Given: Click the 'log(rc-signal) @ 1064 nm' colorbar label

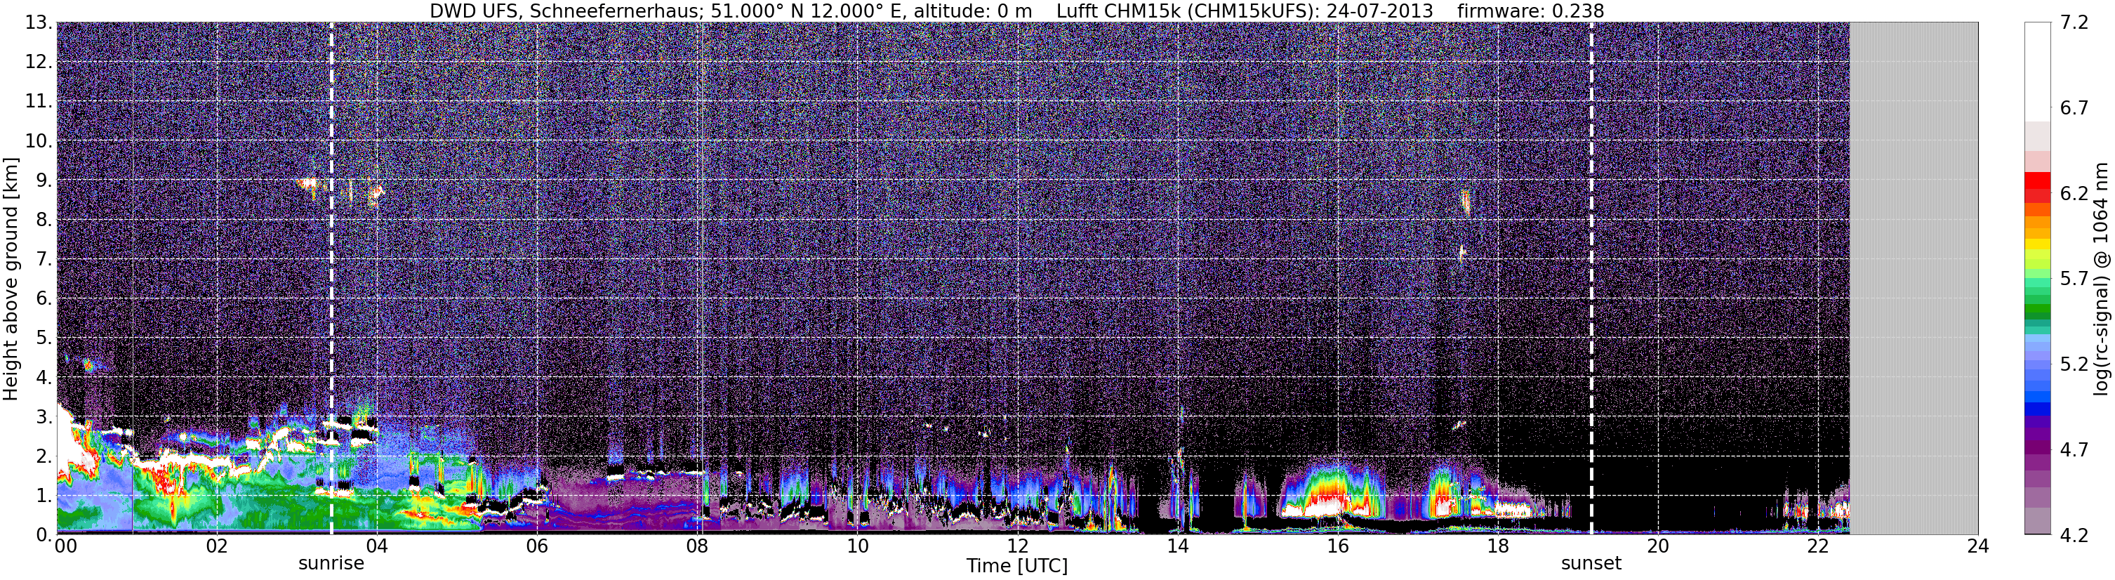Looking at the screenshot, I should tap(2101, 279).
